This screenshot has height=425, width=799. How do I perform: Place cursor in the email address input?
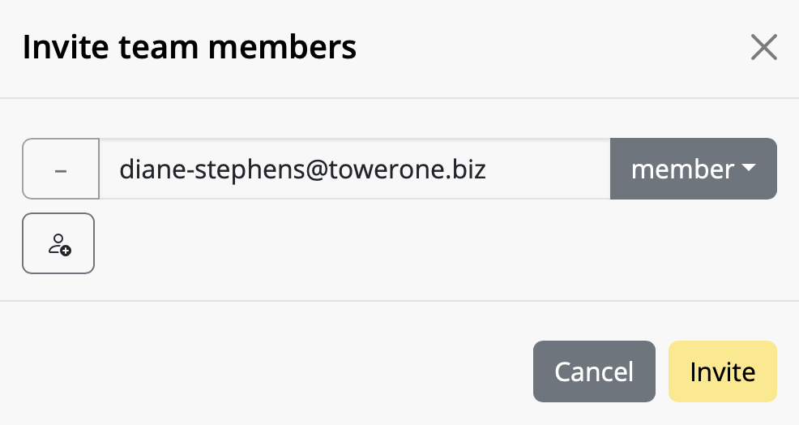[354, 169]
